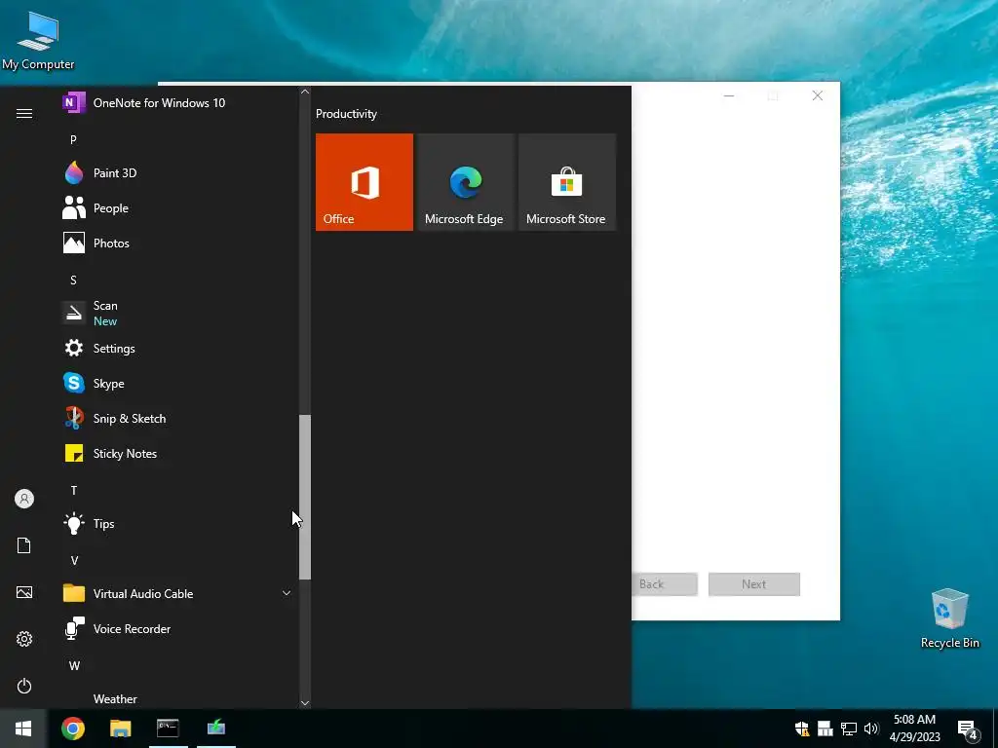The width and height of the screenshot is (998, 748).
Task: Click the Next button in background window
Action: (753, 584)
